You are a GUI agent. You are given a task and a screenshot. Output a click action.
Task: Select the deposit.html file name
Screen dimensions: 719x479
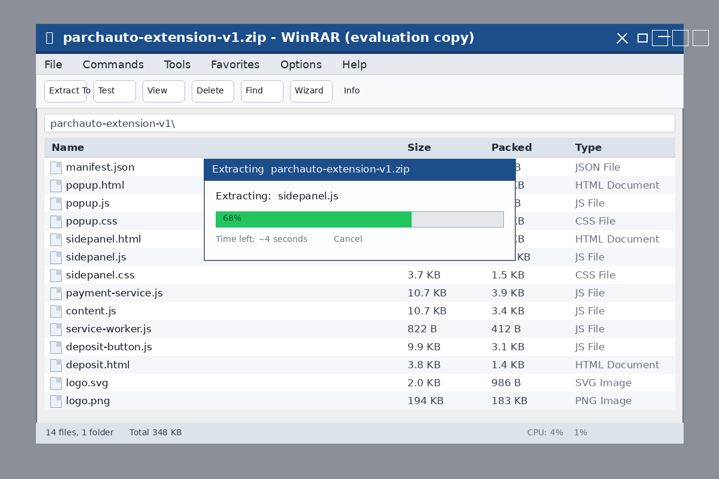point(98,365)
